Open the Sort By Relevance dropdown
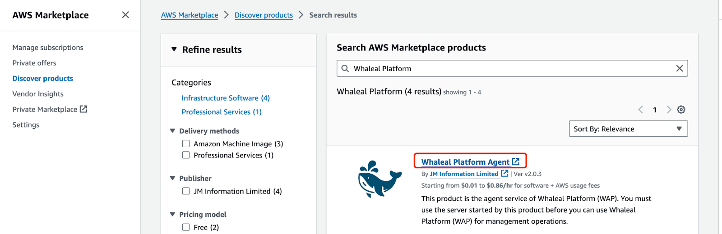Image resolution: width=722 pixels, height=234 pixels. [x=628, y=129]
